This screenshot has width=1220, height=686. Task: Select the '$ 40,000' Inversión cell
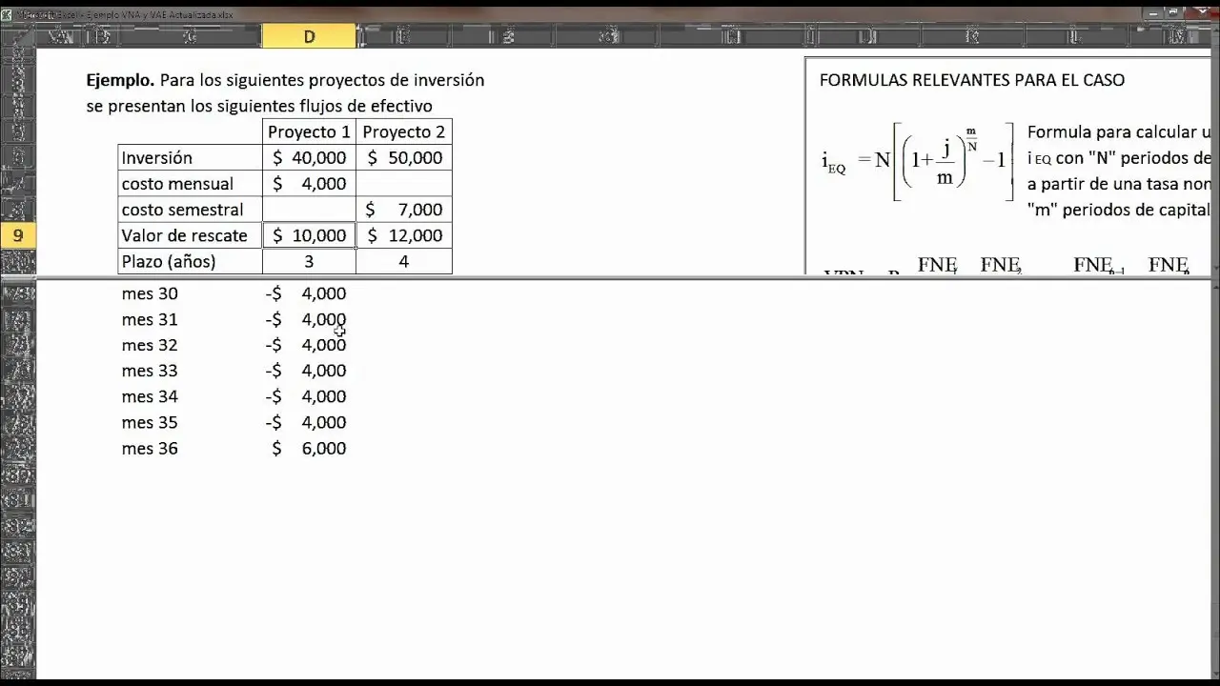[x=309, y=158]
